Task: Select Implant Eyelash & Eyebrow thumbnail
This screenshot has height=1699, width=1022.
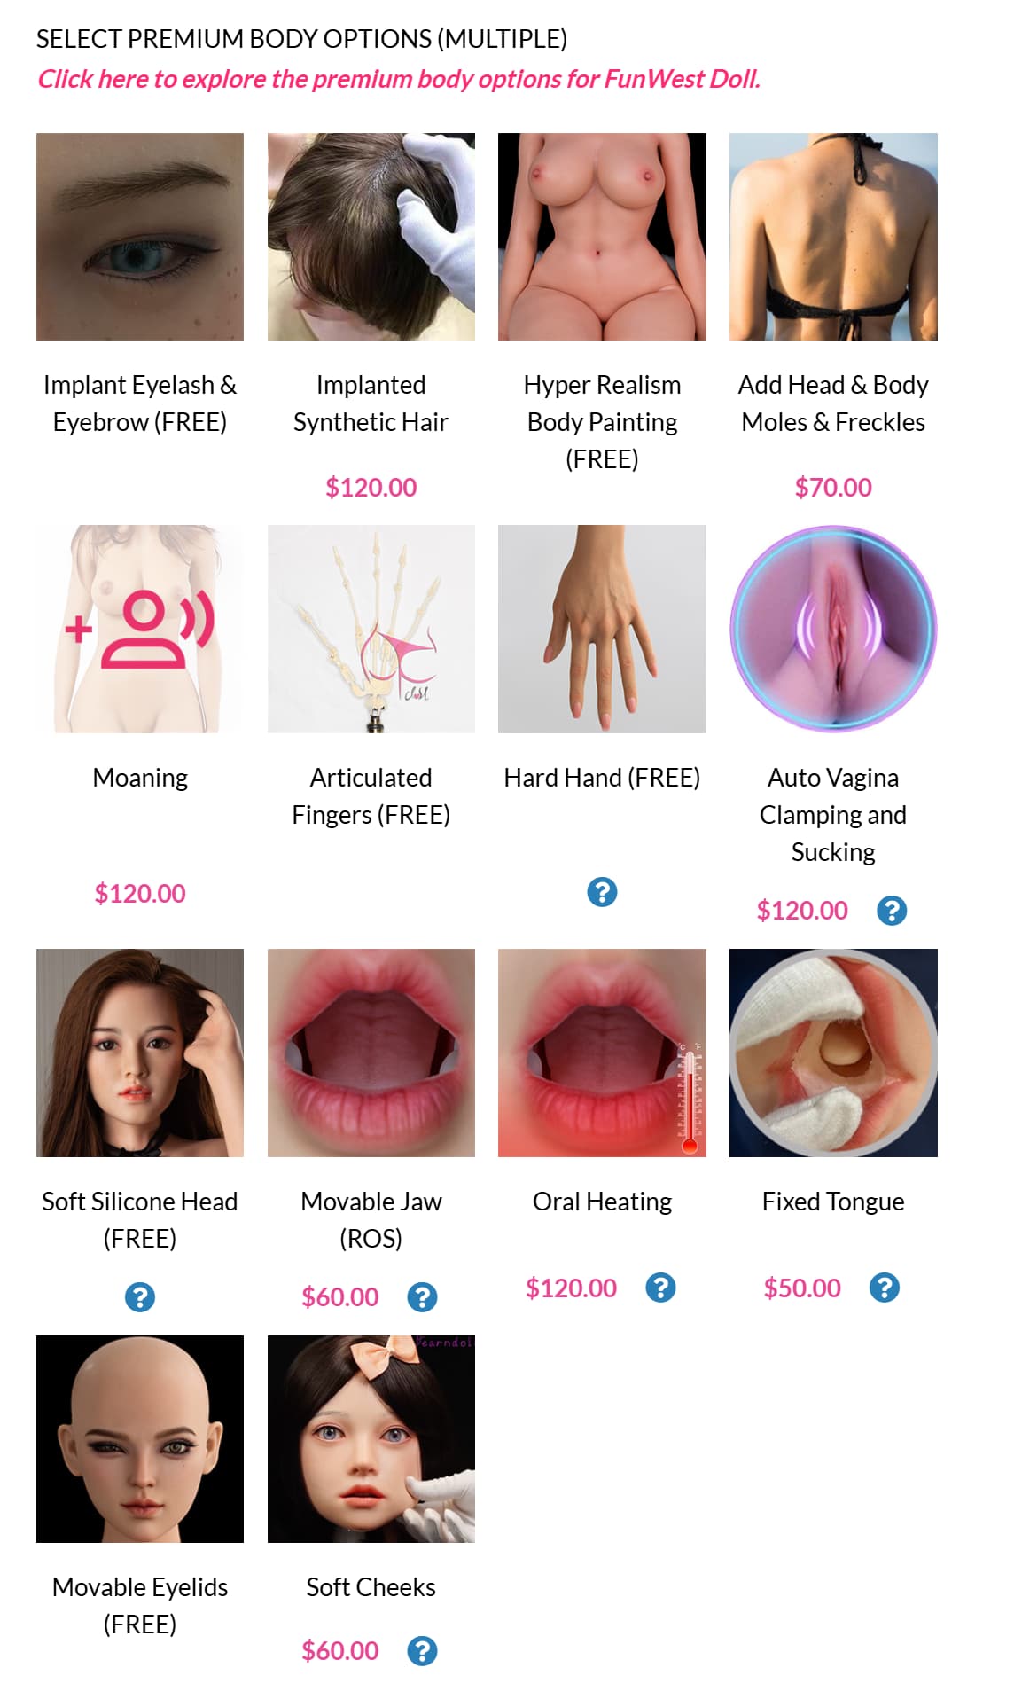Action: (140, 237)
